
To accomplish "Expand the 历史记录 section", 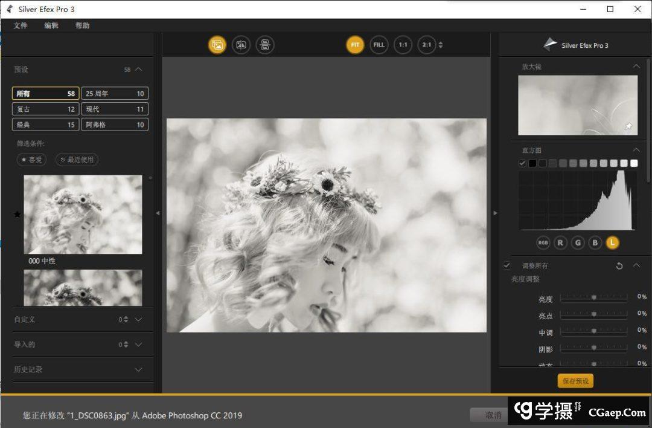I will [138, 369].
